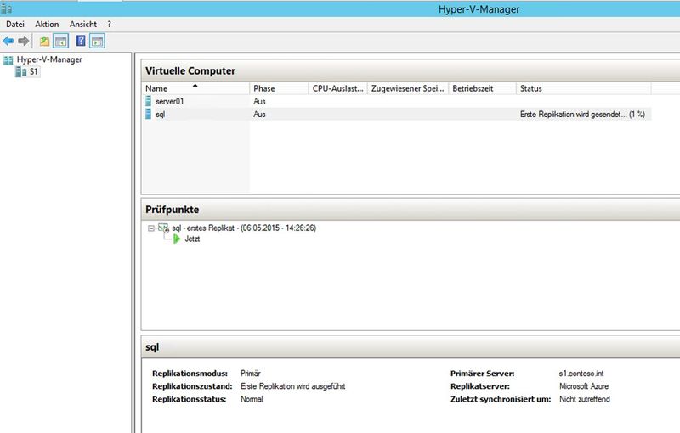Click the sql details section header
Image resolution: width=680 pixels, height=433 pixels.
[x=152, y=347]
